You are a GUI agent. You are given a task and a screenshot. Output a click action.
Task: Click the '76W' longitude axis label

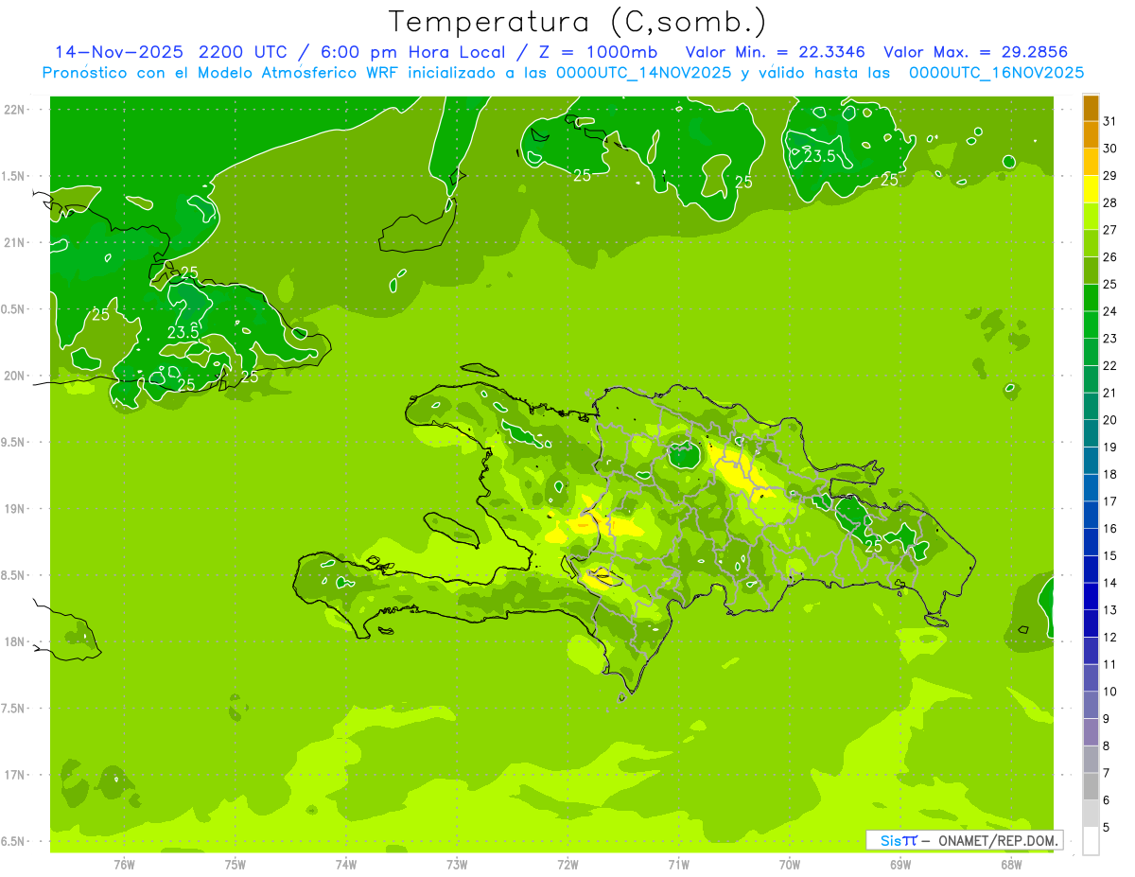click(124, 864)
